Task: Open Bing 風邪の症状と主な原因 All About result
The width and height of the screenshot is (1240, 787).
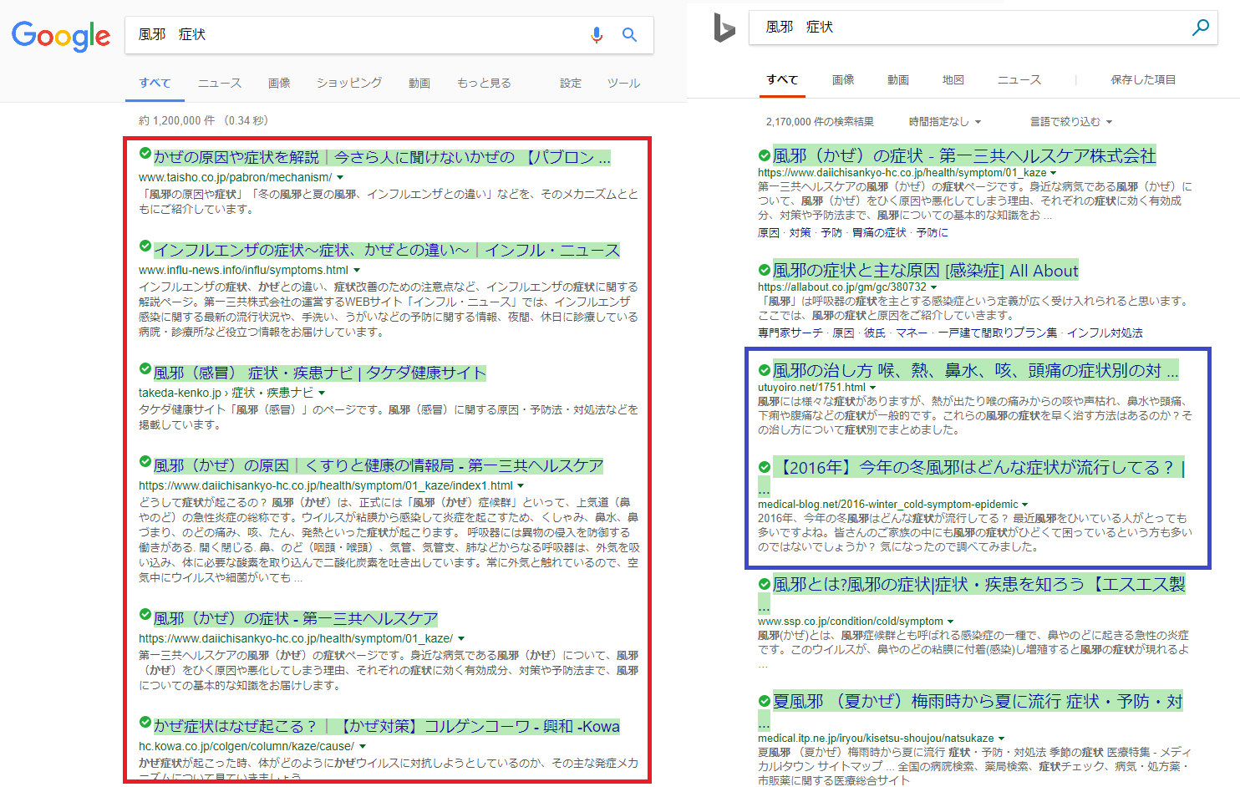Action: coord(925,270)
